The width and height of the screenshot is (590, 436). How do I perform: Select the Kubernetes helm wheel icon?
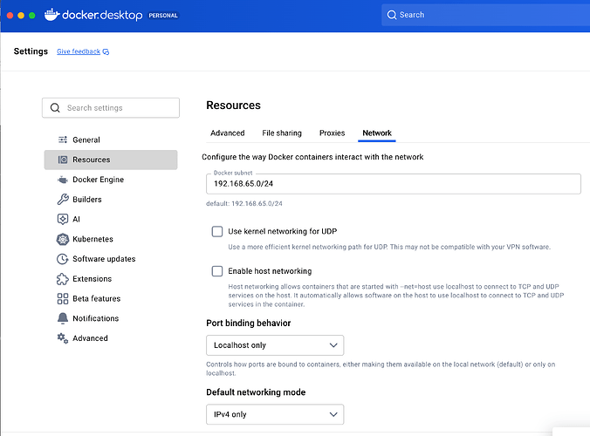coord(63,239)
